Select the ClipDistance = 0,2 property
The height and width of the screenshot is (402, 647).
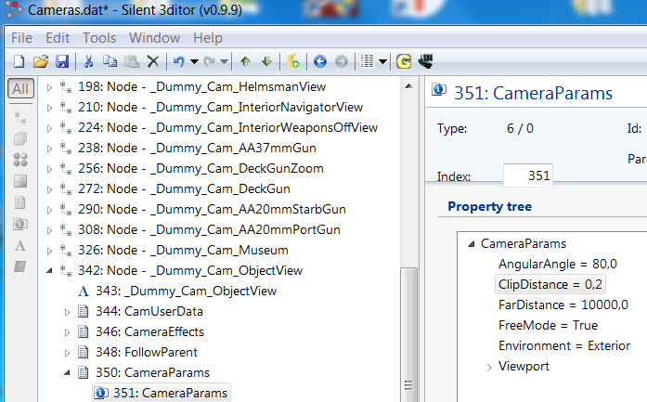tap(550, 285)
